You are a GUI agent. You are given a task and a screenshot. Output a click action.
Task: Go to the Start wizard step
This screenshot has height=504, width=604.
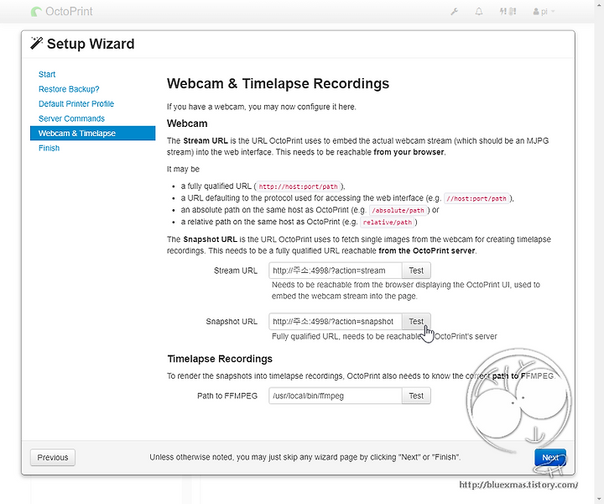pos(47,74)
